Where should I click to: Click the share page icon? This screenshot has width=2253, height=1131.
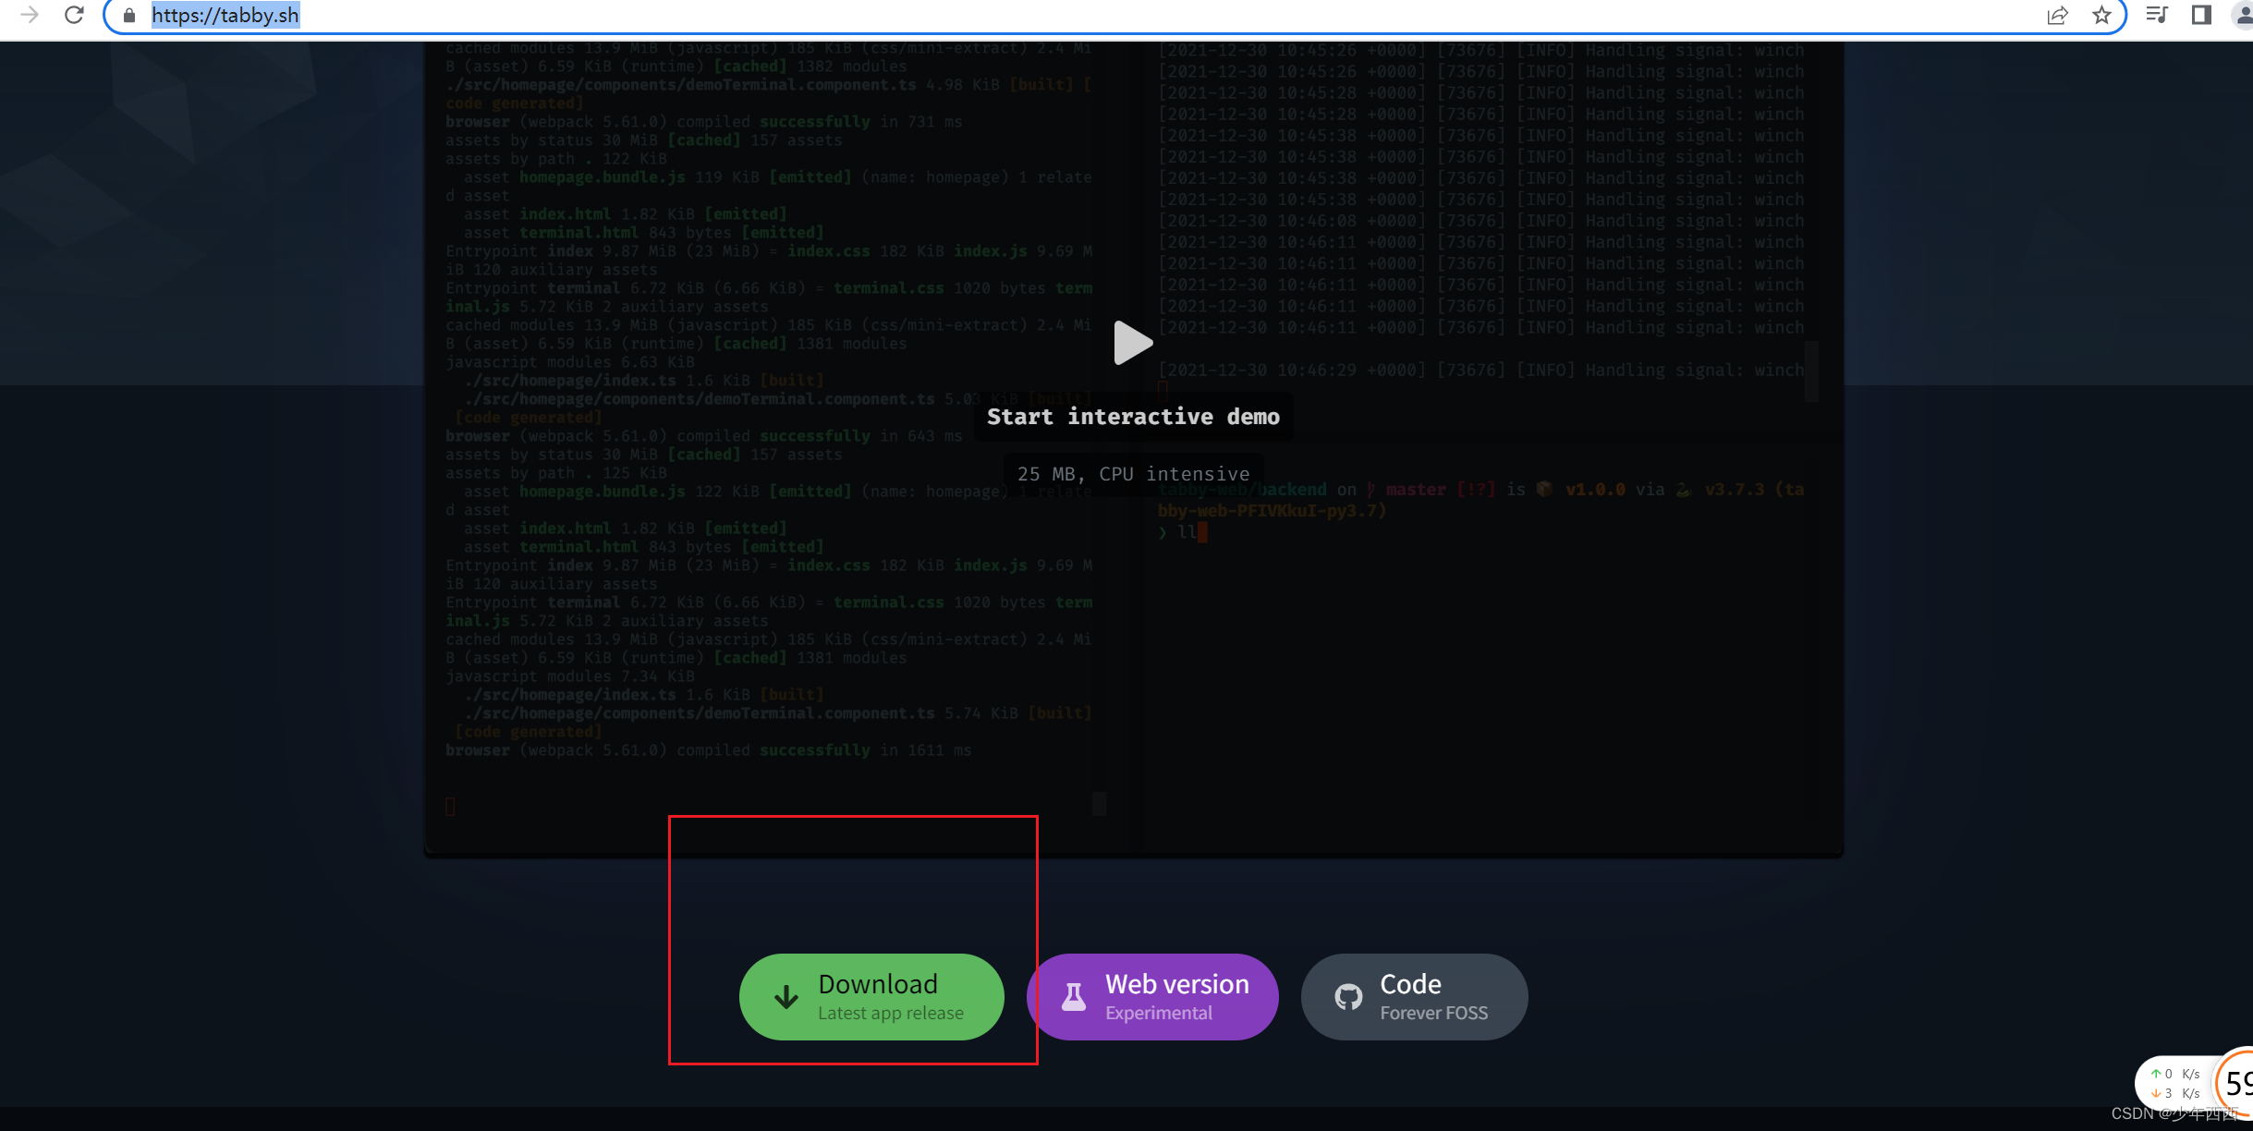pyautogui.click(x=2057, y=15)
